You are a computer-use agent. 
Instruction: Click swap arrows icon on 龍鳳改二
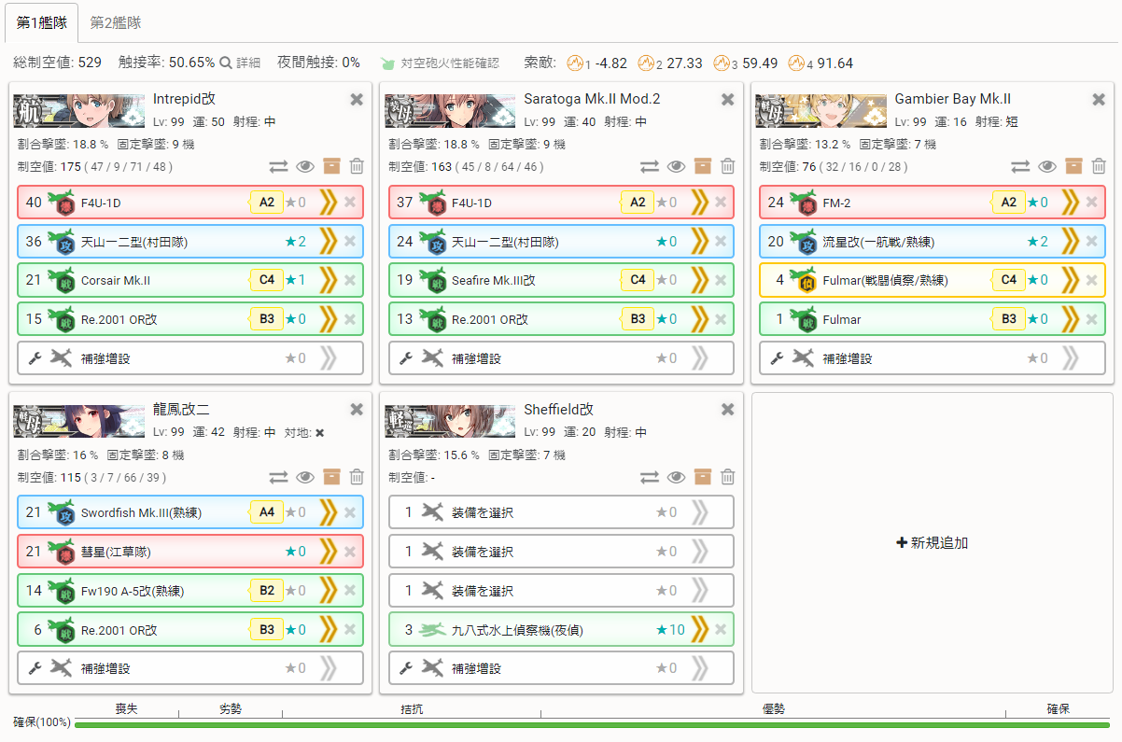278,477
